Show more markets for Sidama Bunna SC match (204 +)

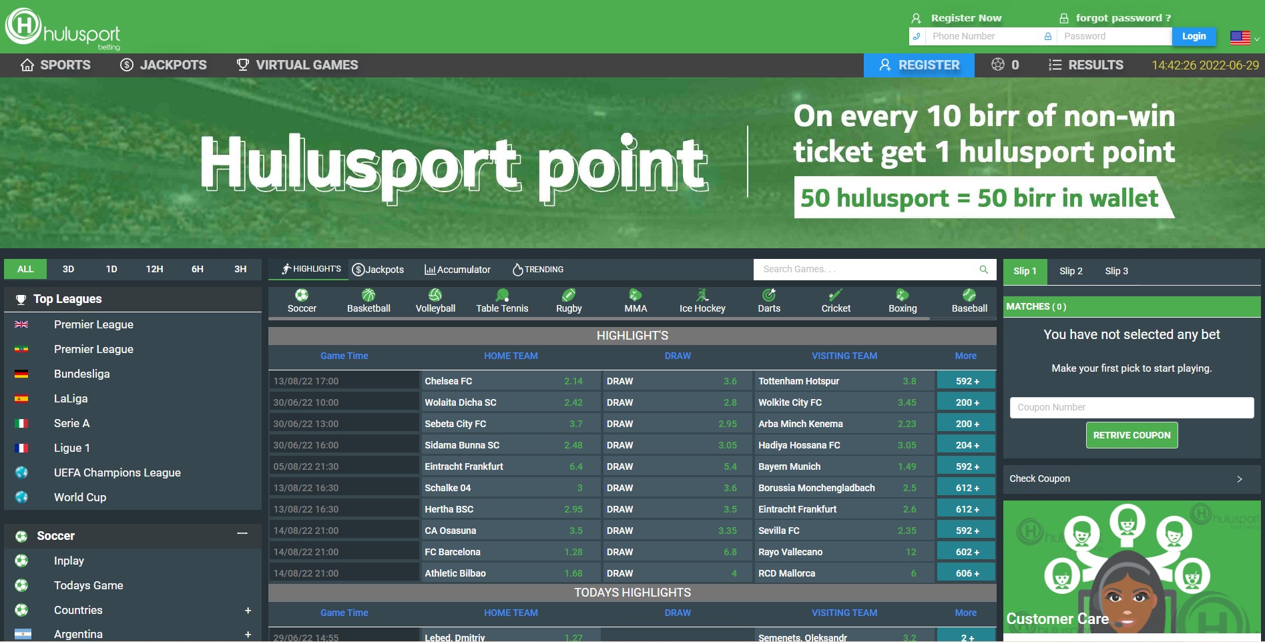[x=966, y=445]
